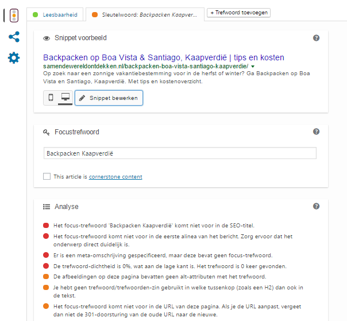Open the social share settings icon

coord(14,37)
